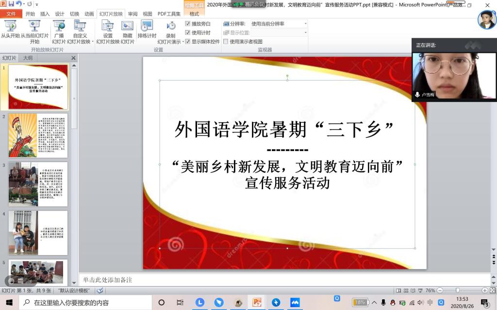Start 排练计时 rehearse timings
497x310 pixels.
tap(147, 27)
